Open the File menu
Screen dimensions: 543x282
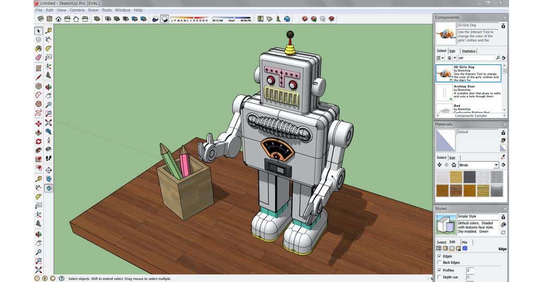[x=39, y=10]
